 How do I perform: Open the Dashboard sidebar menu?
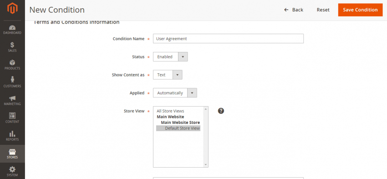(12, 30)
